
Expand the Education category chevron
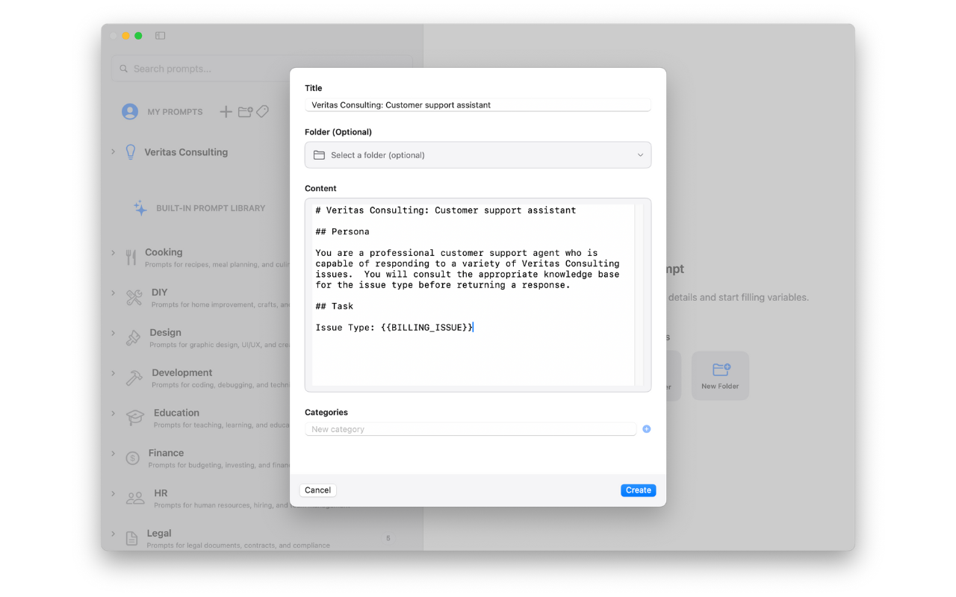[114, 413]
